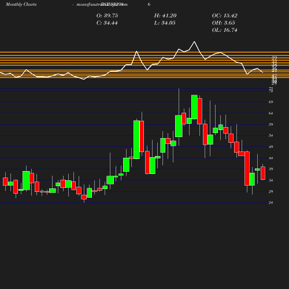
Task: Click the "Monthly Charts" title text
Action: point(21,4)
